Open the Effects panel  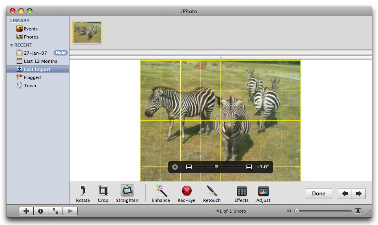tap(241, 191)
